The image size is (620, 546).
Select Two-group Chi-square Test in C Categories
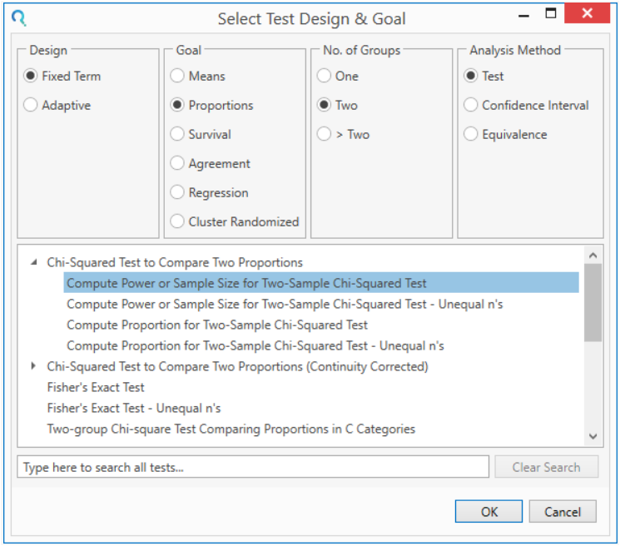(231, 429)
